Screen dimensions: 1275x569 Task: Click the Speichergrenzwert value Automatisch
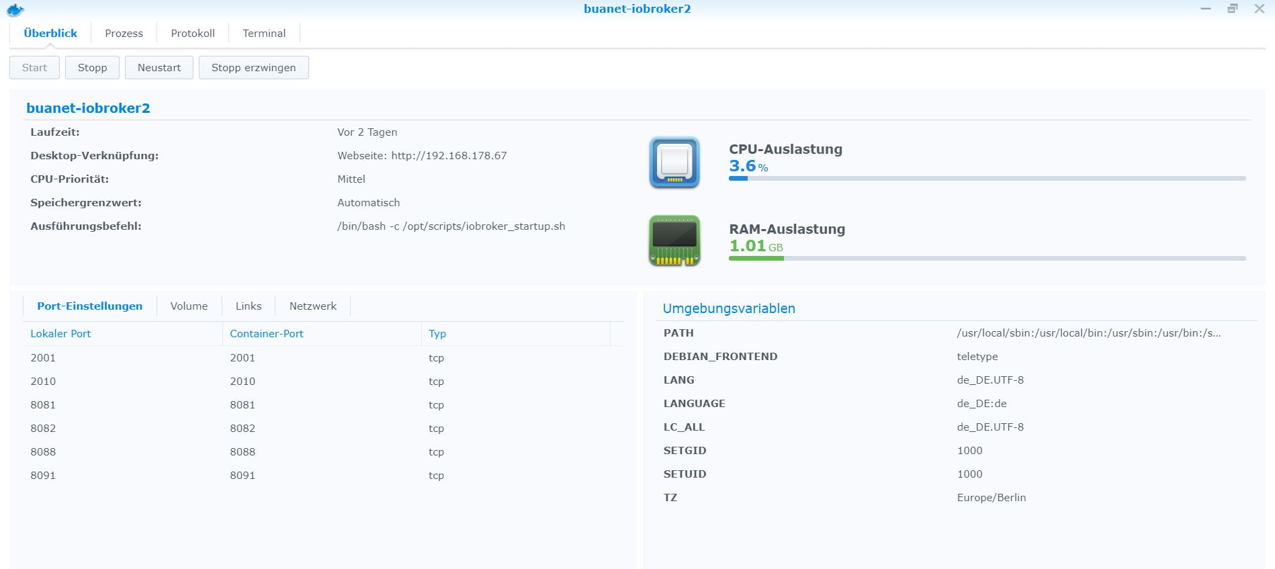click(368, 202)
